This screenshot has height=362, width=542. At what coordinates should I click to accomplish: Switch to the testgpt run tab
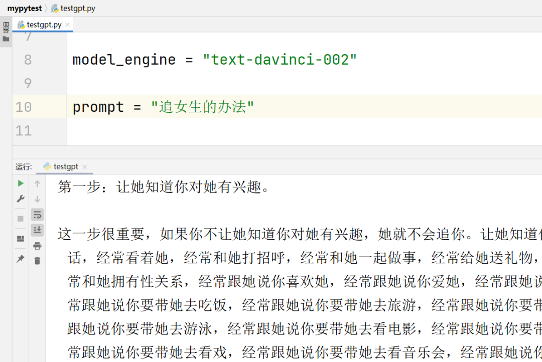(65, 167)
